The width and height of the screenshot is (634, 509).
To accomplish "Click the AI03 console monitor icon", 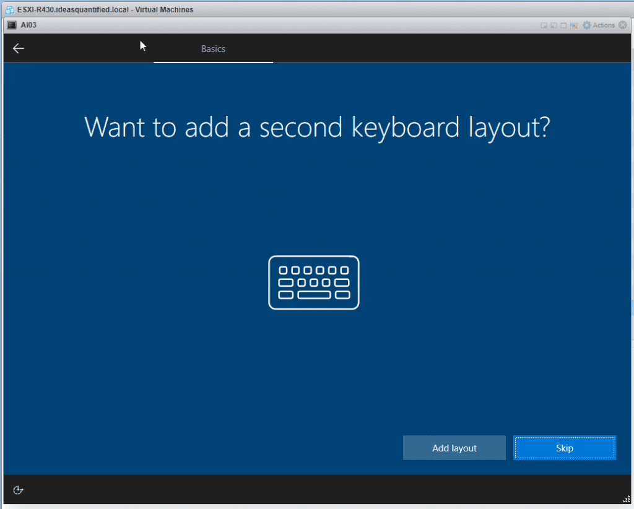I will click(x=12, y=25).
